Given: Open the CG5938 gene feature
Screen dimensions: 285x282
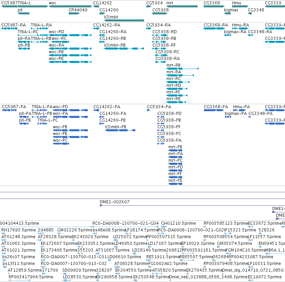Looking at the screenshot, I should pos(160,13).
